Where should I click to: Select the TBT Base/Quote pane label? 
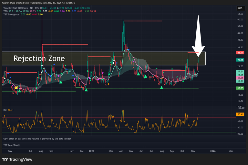[12, 145]
